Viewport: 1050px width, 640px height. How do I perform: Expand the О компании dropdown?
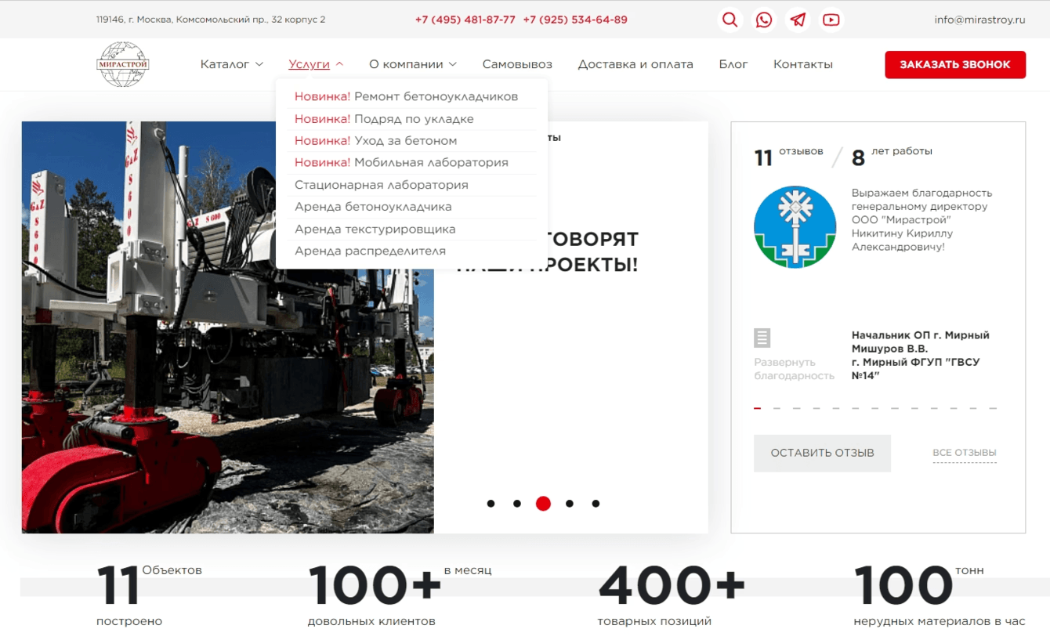(413, 64)
